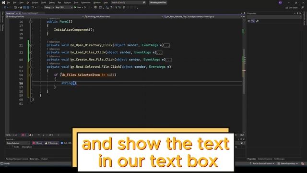Open the Debug configuration dropdown
The width and height of the screenshot is (307, 173).
49,8
